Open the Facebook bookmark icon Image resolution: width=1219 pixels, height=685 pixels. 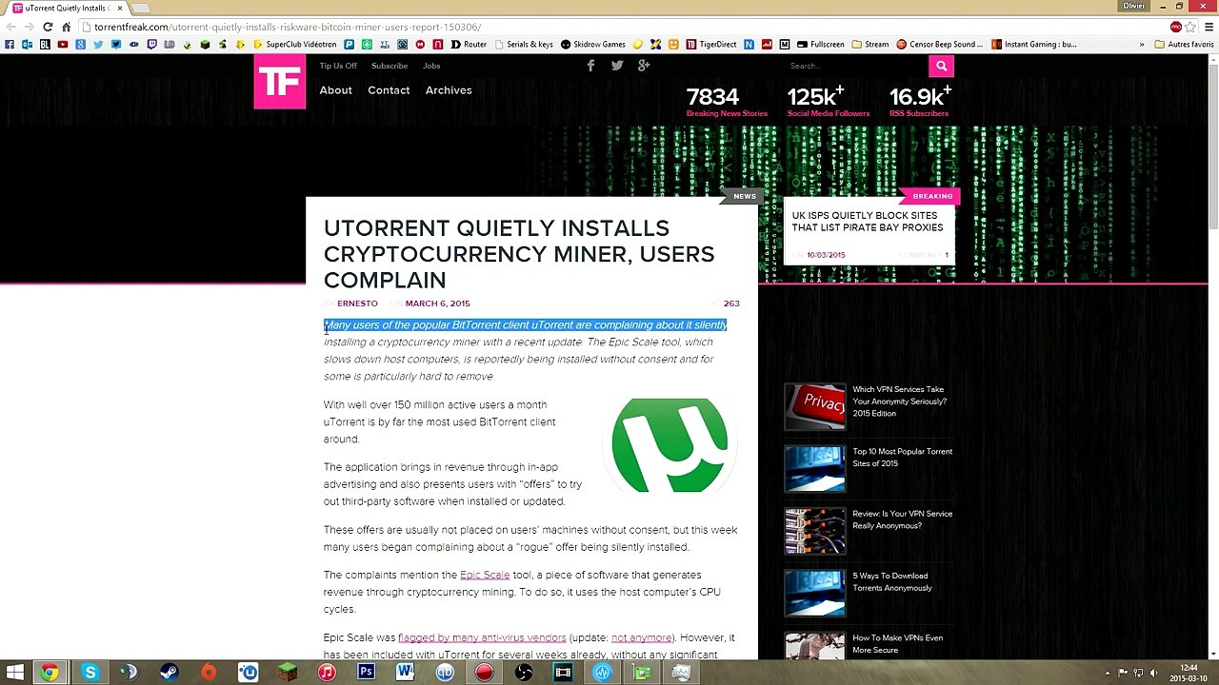(x=10, y=44)
